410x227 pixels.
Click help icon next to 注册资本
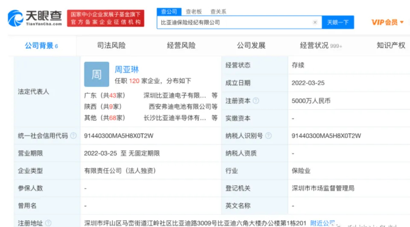255,101
